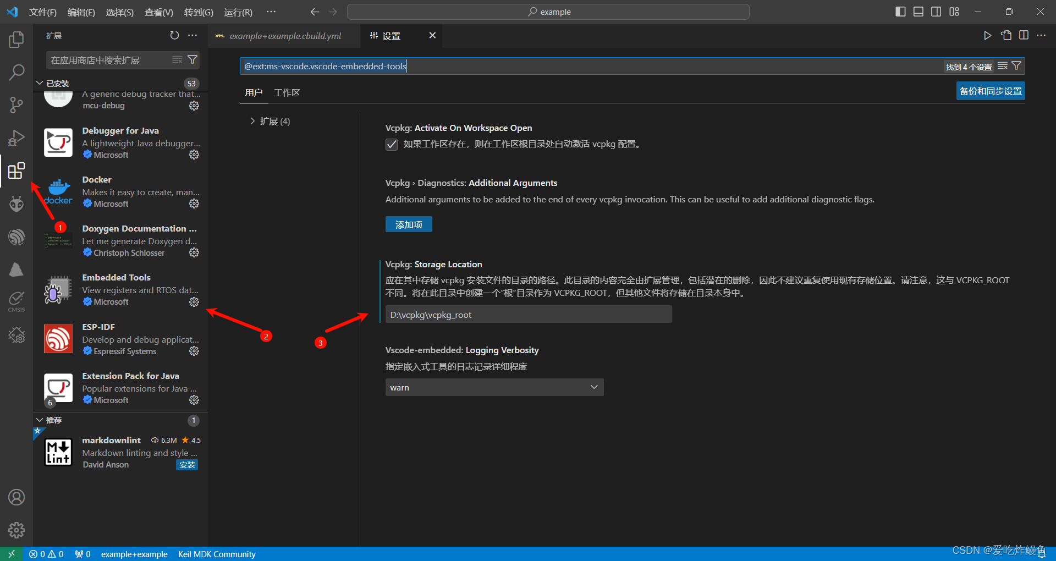Edit the Vcpkg Storage Location path field
1056x561 pixels.
click(529, 315)
